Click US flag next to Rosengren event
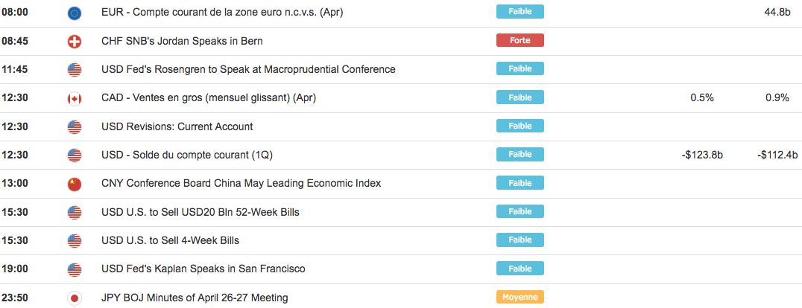The width and height of the screenshot is (802, 308). pyautogui.click(x=74, y=70)
